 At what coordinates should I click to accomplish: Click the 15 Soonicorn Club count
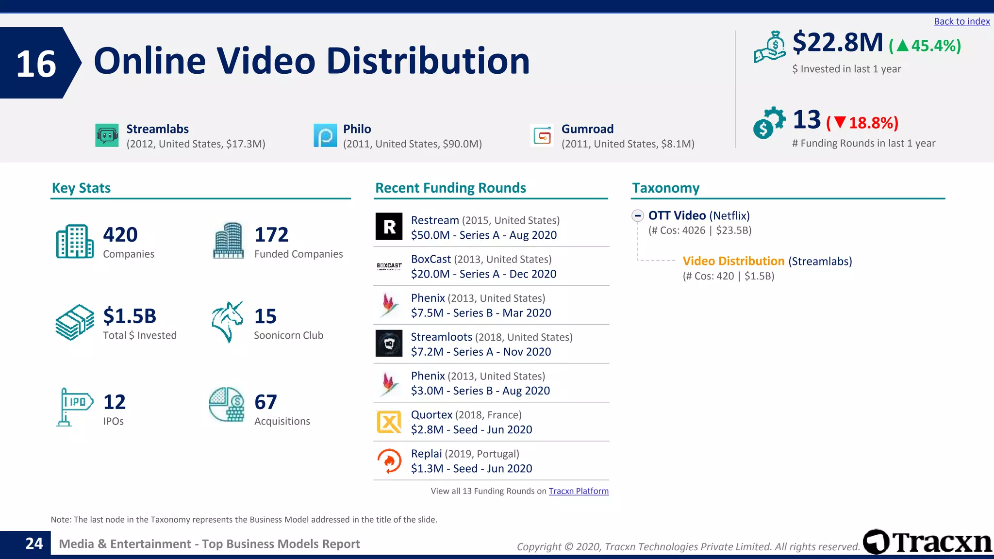click(x=265, y=316)
